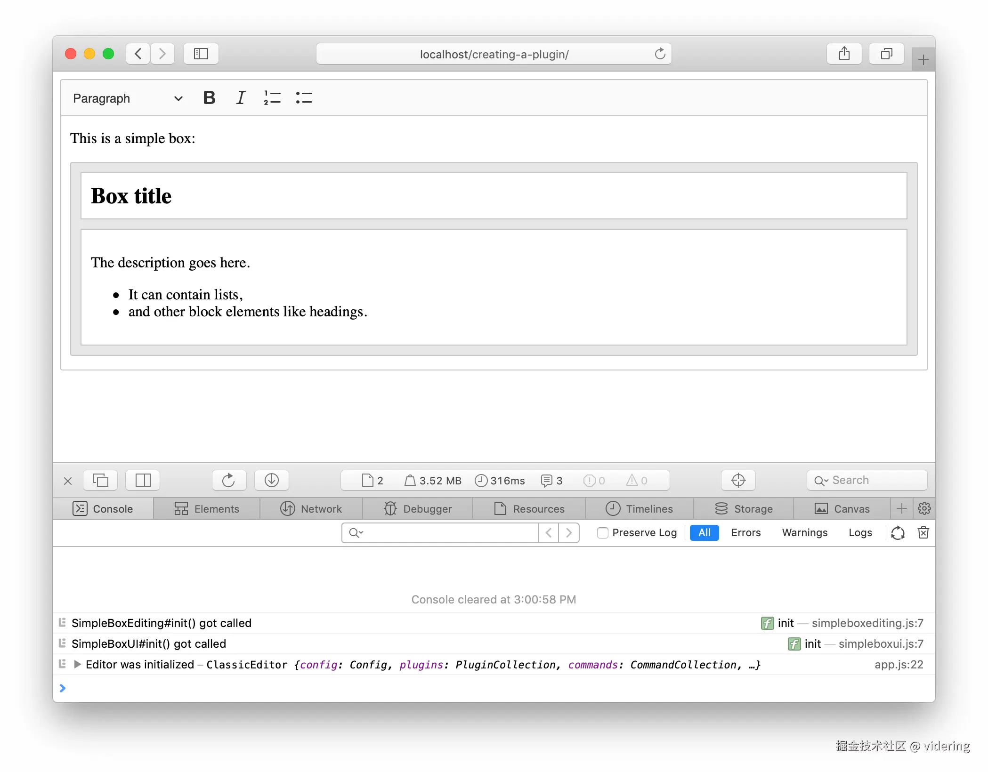
Task: Reload the page from inspector toolbar
Action: click(228, 480)
